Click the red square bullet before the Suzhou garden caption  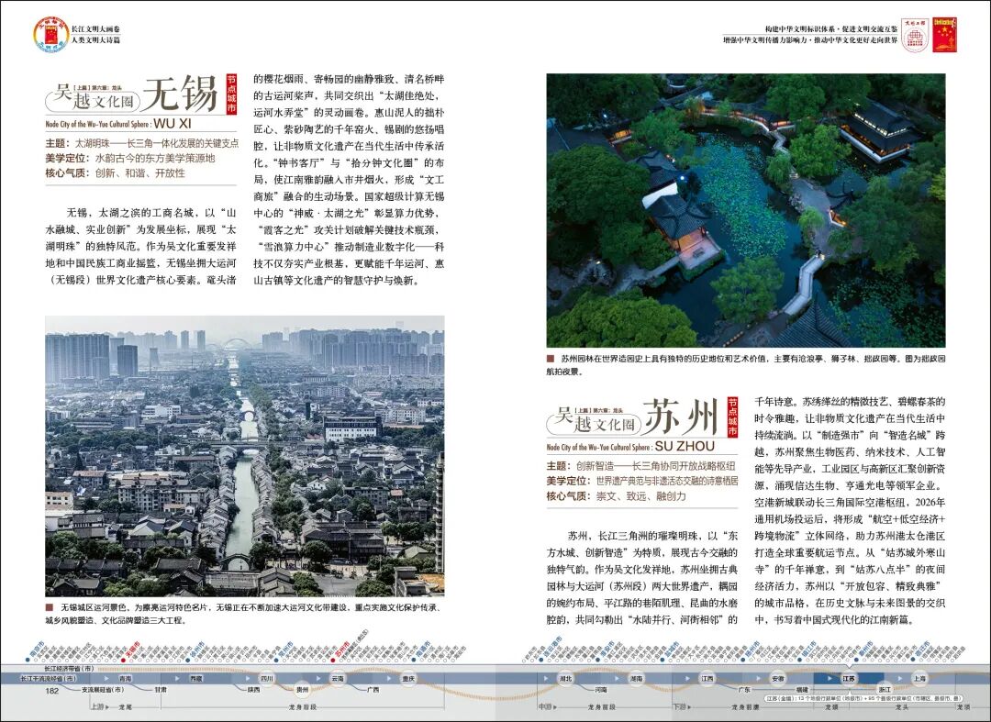point(551,359)
